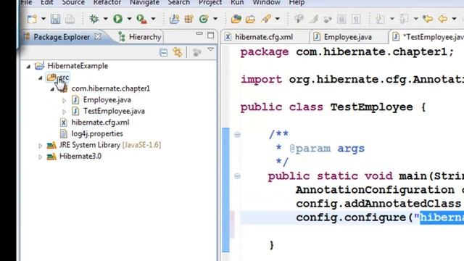The image size is (464, 261).
Task: Open the Refactor menu
Action: tap(107, 3)
